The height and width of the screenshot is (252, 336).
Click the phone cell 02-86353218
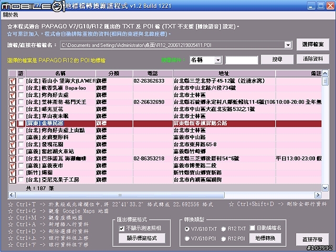[149, 159]
